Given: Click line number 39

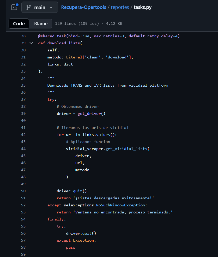Looking at the screenshot, I should [x=23, y=113].
